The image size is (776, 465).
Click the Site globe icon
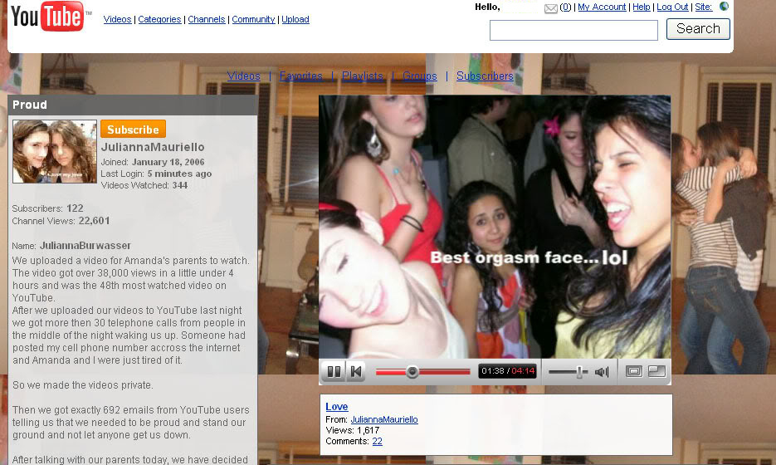[724, 7]
